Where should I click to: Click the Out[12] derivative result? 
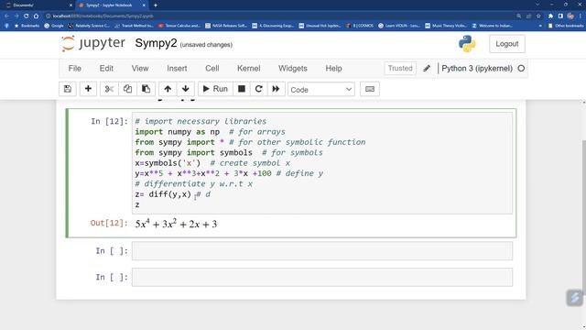(x=176, y=224)
